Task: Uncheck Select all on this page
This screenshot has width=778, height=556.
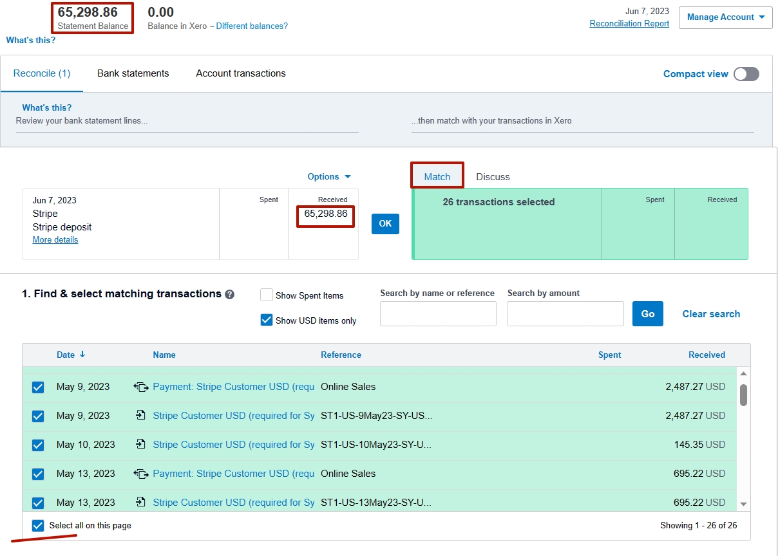Action: [38, 525]
